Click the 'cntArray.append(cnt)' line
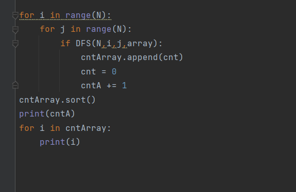Screen dimensions: 296x192 pyautogui.click(x=132, y=57)
